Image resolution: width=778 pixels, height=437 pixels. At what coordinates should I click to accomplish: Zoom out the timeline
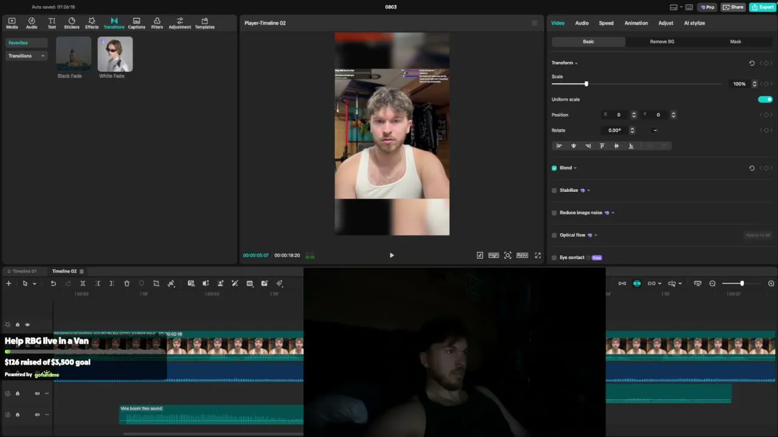click(x=712, y=283)
